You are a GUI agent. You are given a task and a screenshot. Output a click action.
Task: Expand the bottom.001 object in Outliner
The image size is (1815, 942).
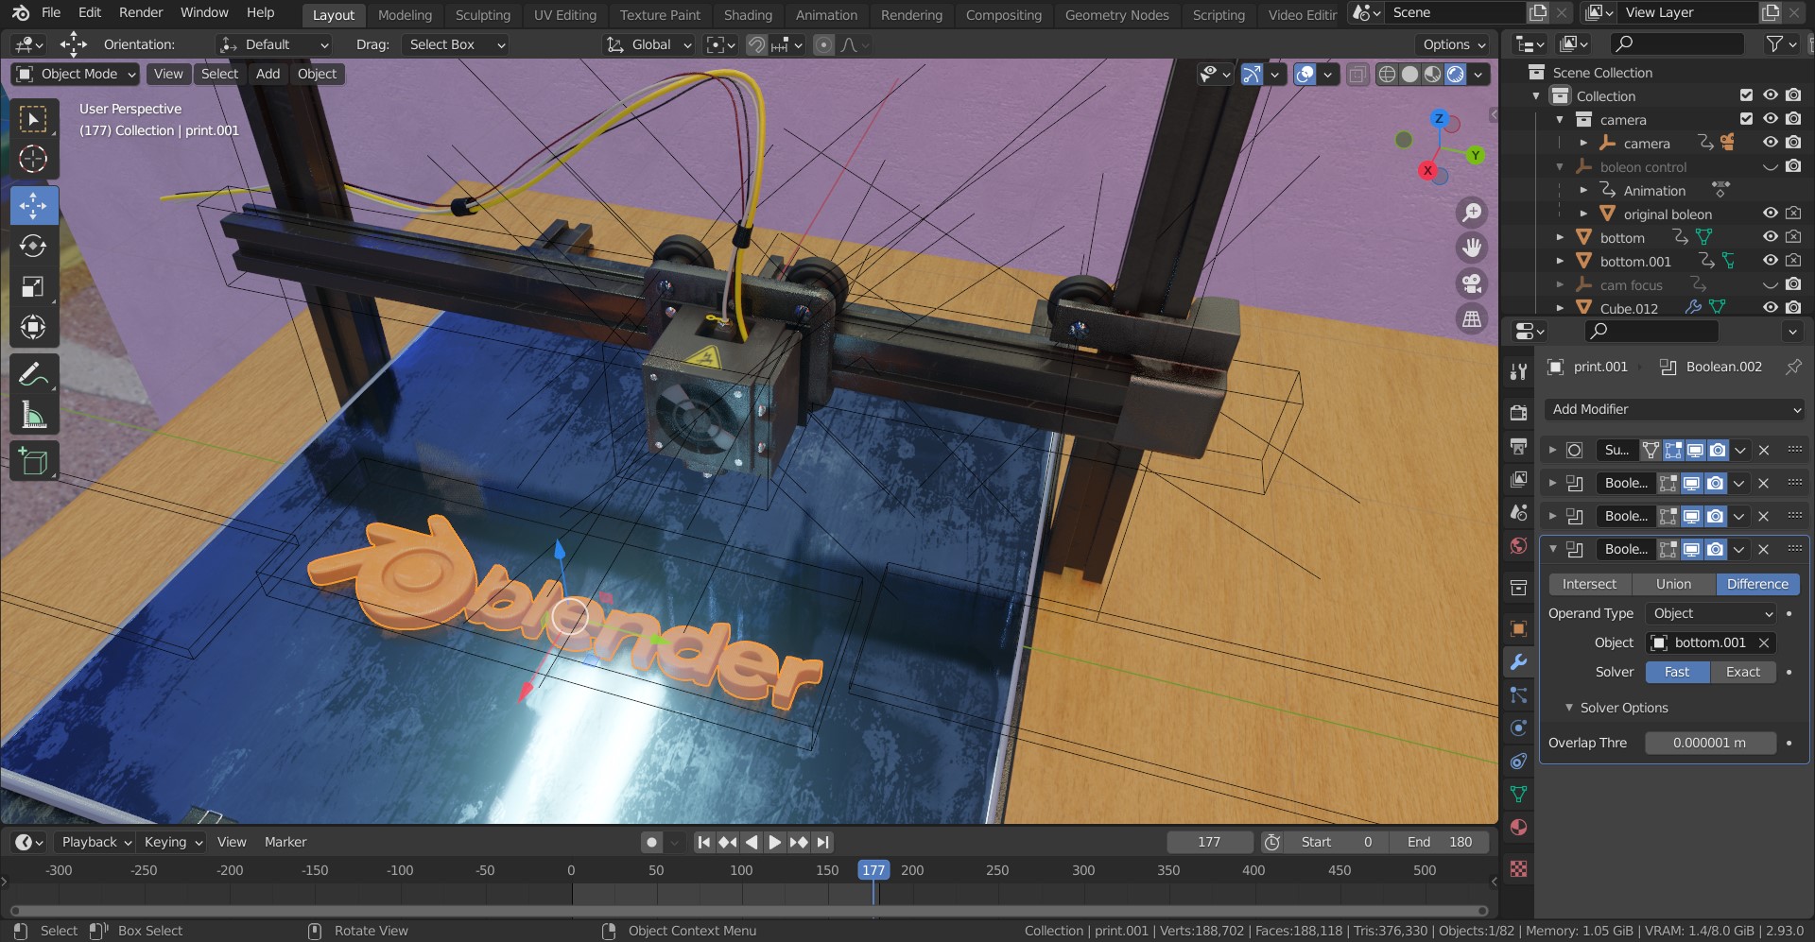pos(1560,261)
